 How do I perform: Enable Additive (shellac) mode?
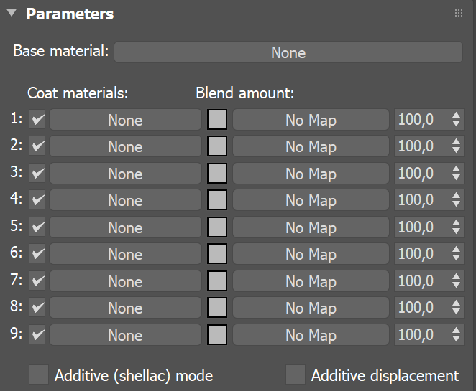click(x=38, y=375)
